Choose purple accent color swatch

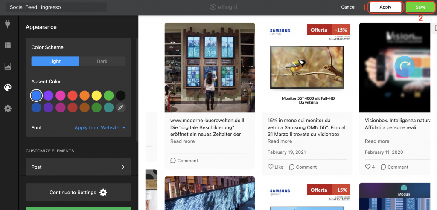coord(48,95)
